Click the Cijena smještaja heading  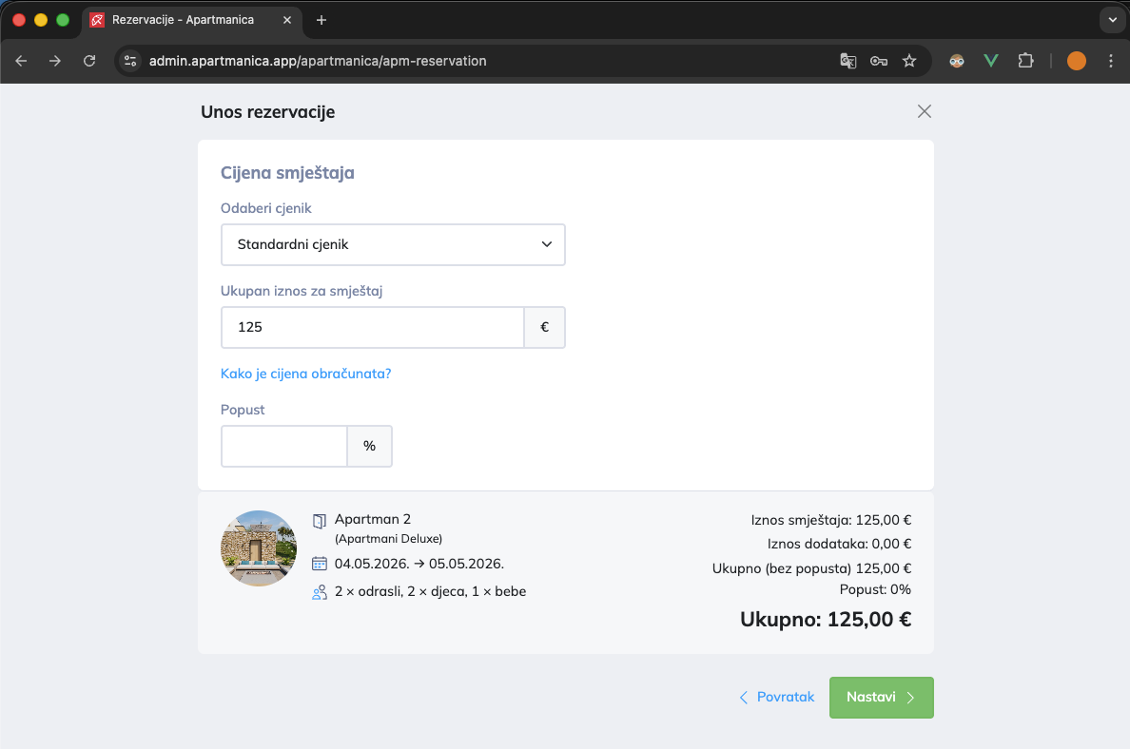287,173
